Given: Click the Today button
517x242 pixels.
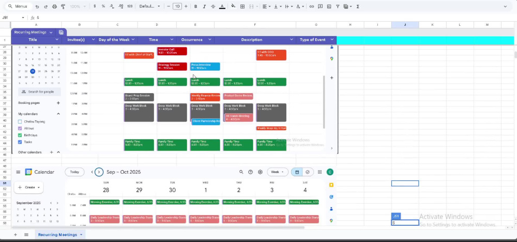Looking at the screenshot, I should tap(74, 172).
